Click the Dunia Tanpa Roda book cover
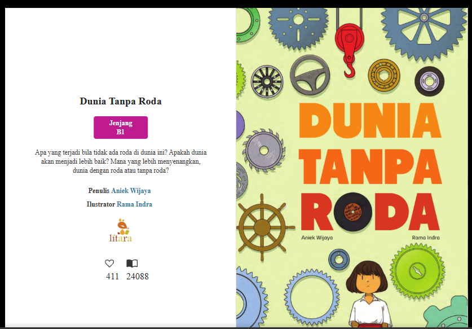The width and height of the screenshot is (472, 329). [352, 168]
